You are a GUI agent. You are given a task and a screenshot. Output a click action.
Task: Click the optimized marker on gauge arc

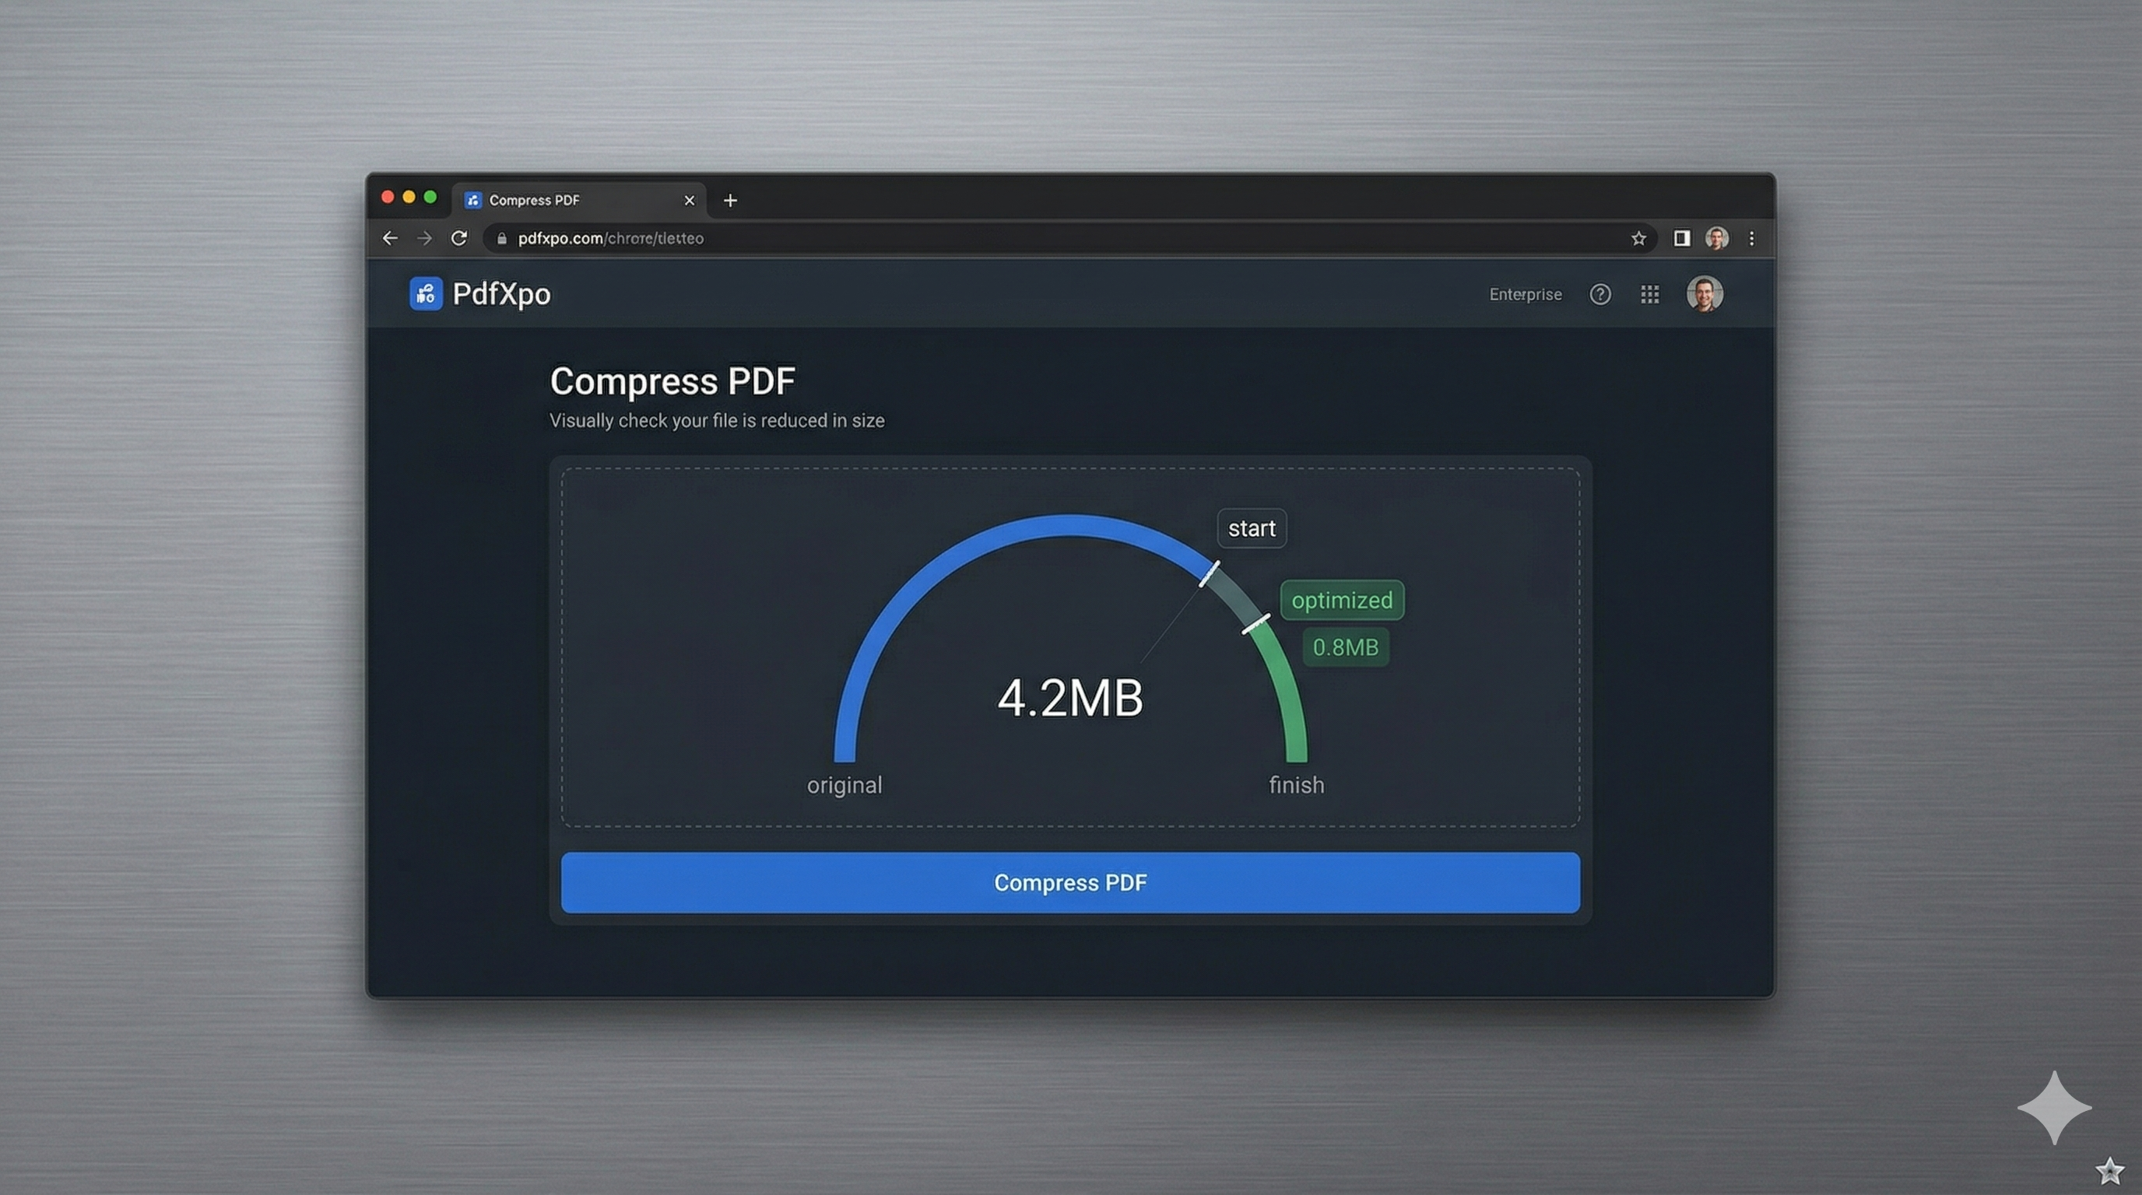click(1256, 624)
